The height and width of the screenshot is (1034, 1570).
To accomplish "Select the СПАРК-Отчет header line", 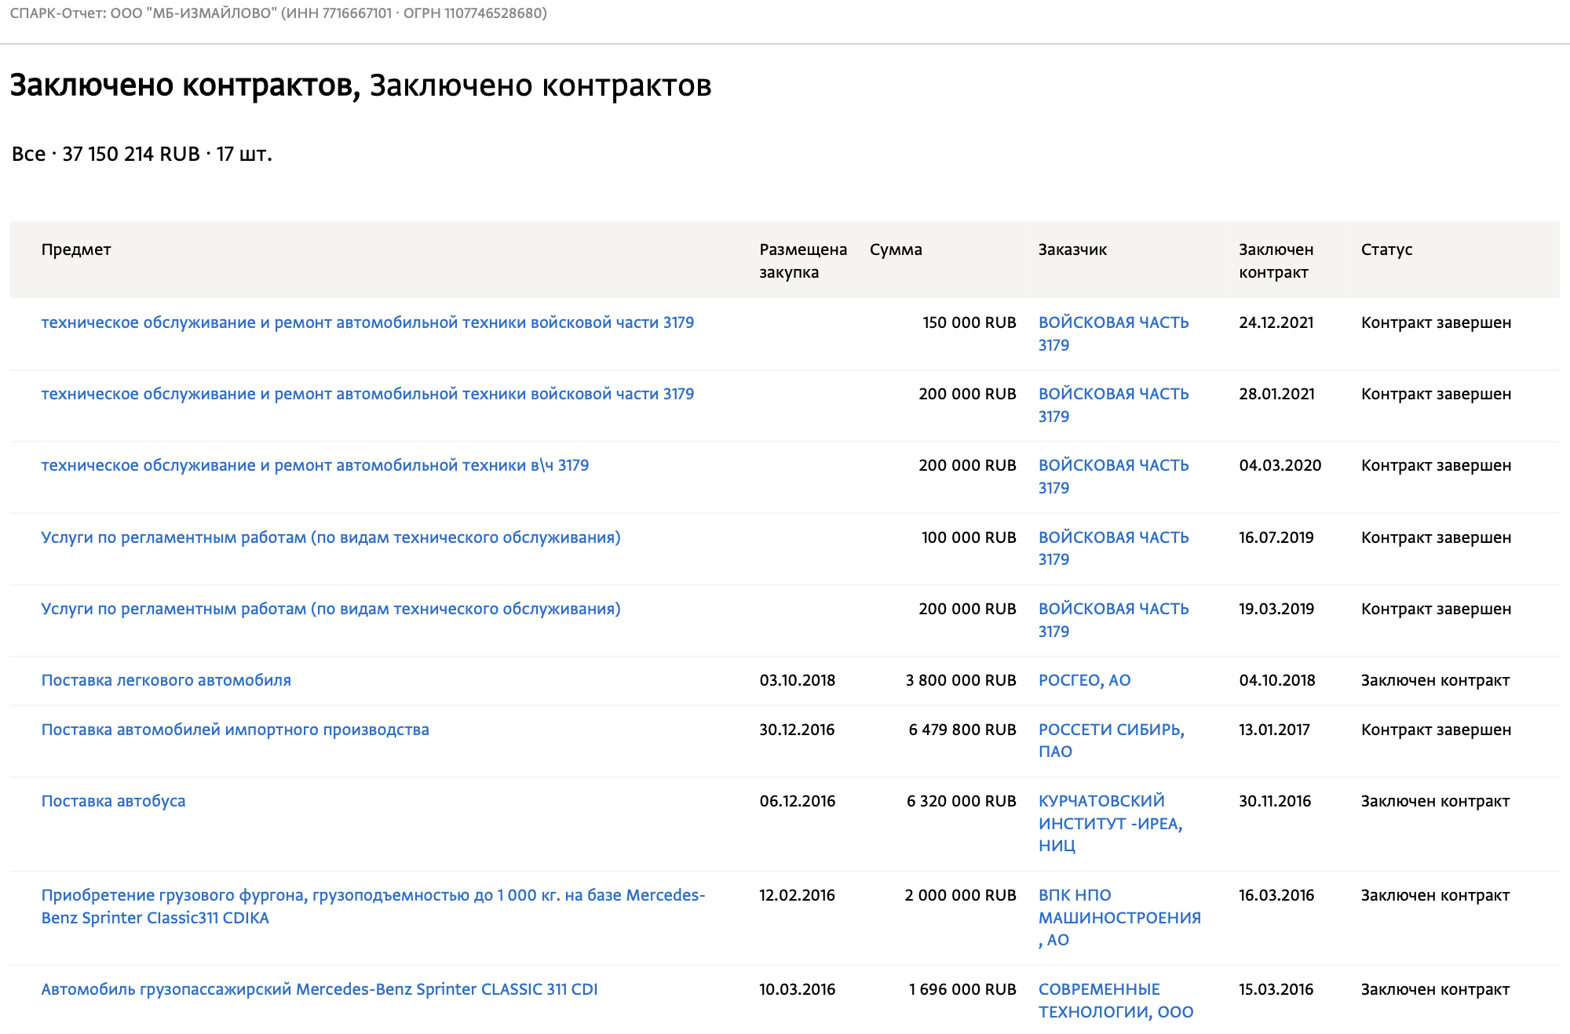I will point(278,13).
